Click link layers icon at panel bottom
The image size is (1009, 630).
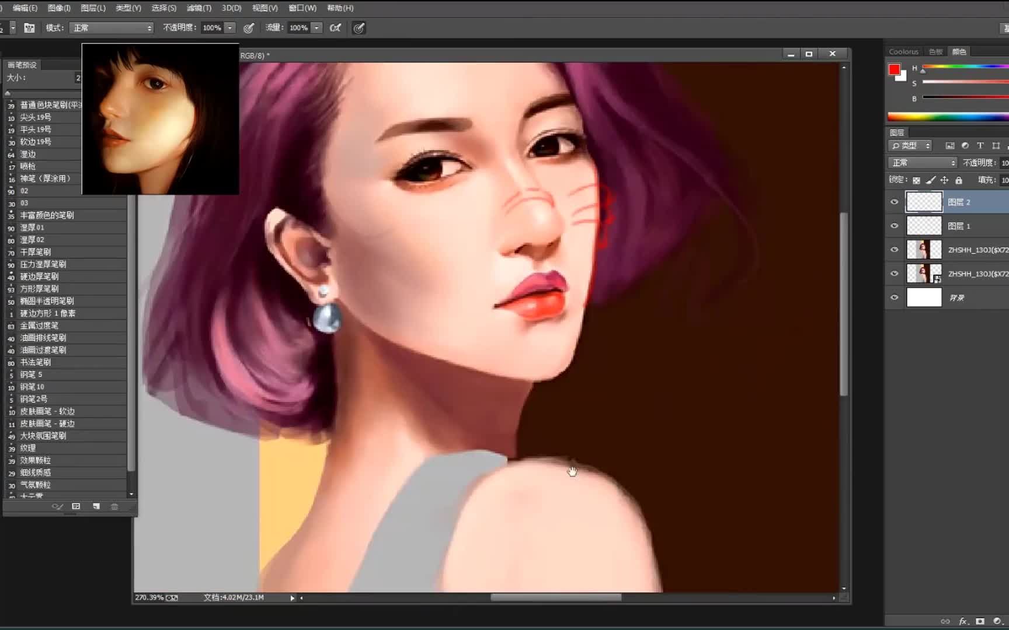pos(945,621)
